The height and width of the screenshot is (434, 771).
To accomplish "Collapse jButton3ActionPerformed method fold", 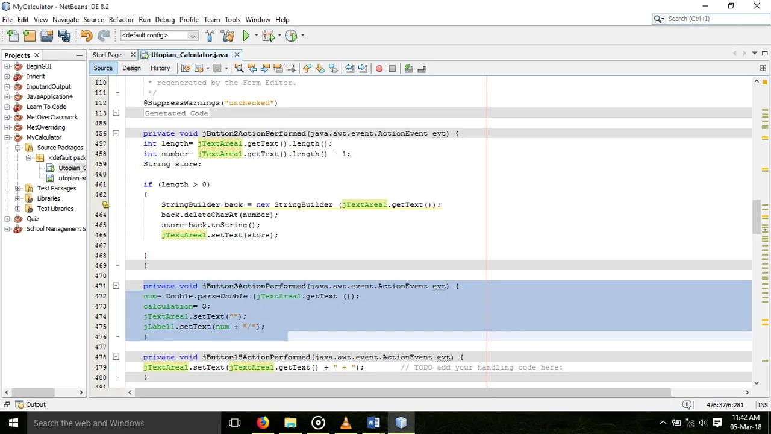I will [116, 286].
